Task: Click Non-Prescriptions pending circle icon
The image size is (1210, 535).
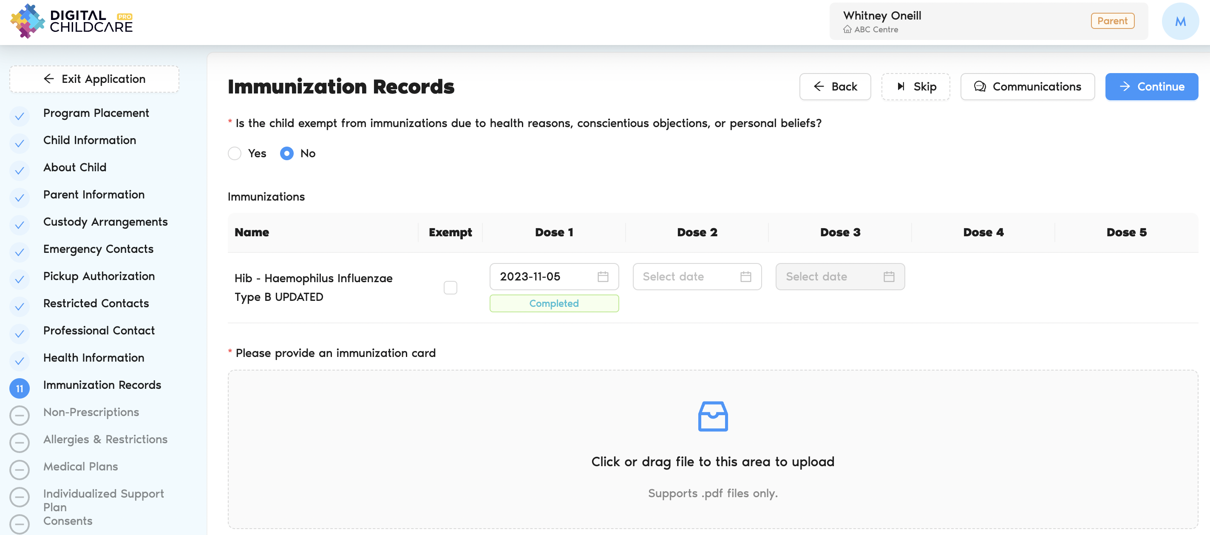Action: click(19, 415)
